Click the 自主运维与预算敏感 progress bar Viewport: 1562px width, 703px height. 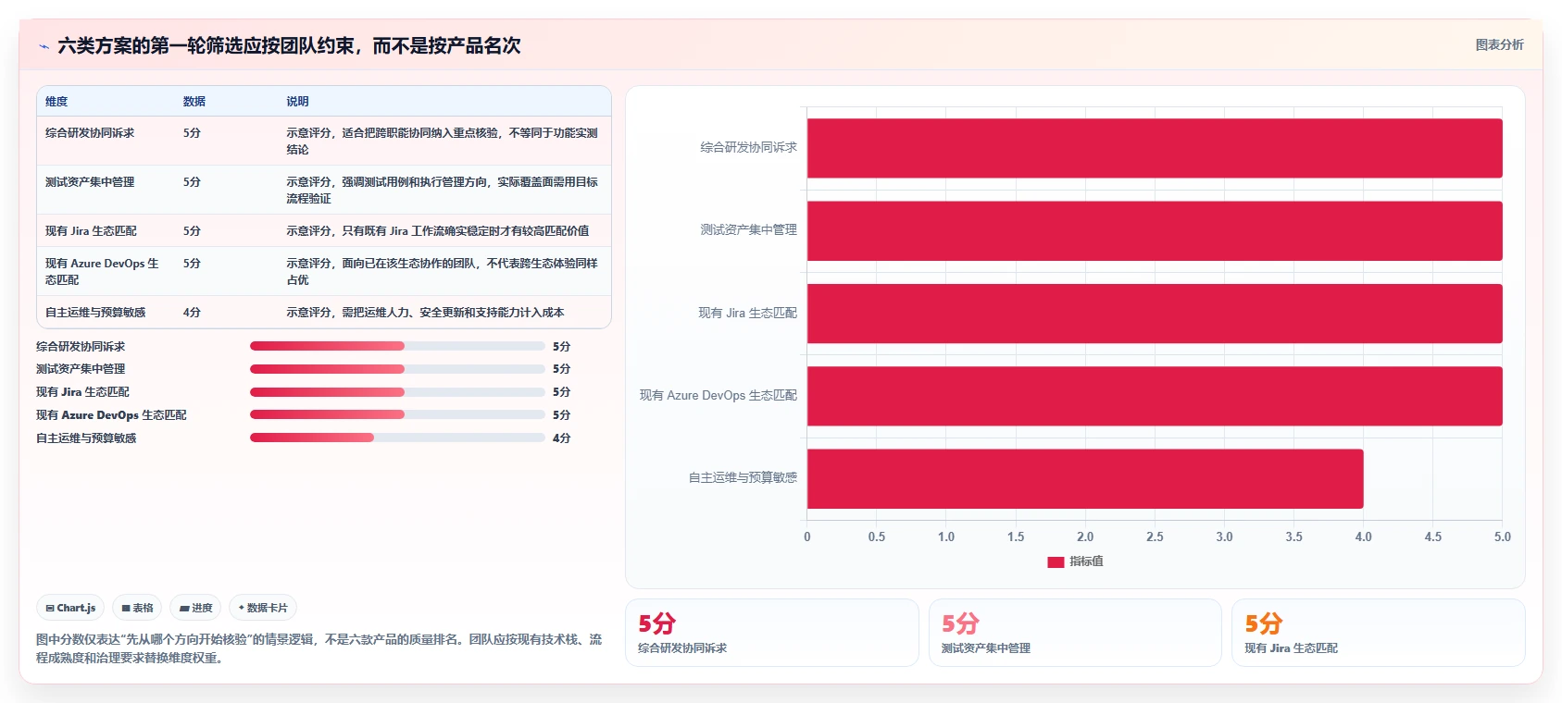pyautogui.click(x=397, y=438)
